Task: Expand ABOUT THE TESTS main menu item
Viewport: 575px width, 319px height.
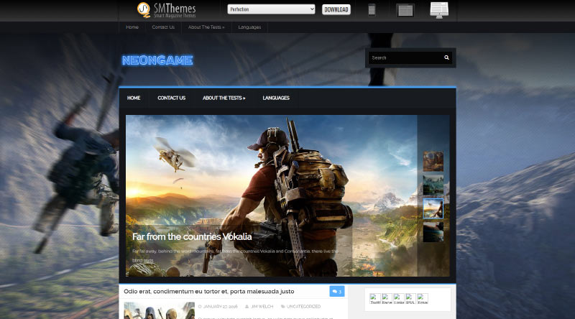Action: [x=224, y=98]
